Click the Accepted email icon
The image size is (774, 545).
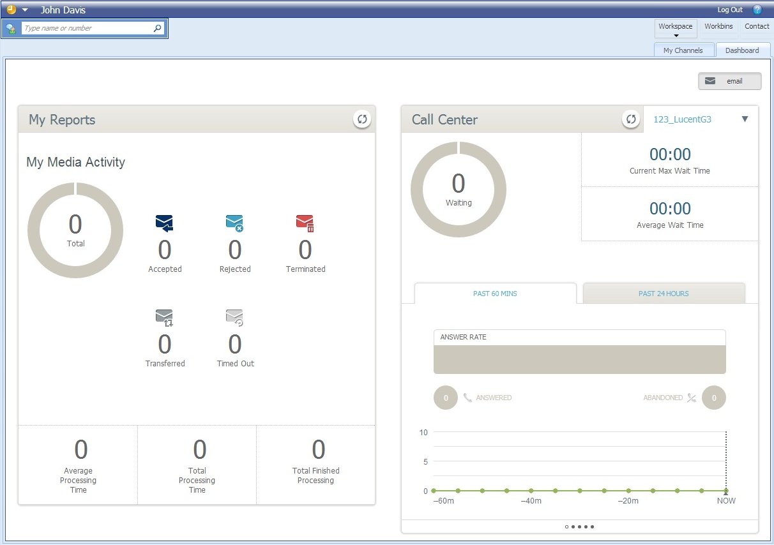tap(164, 223)
